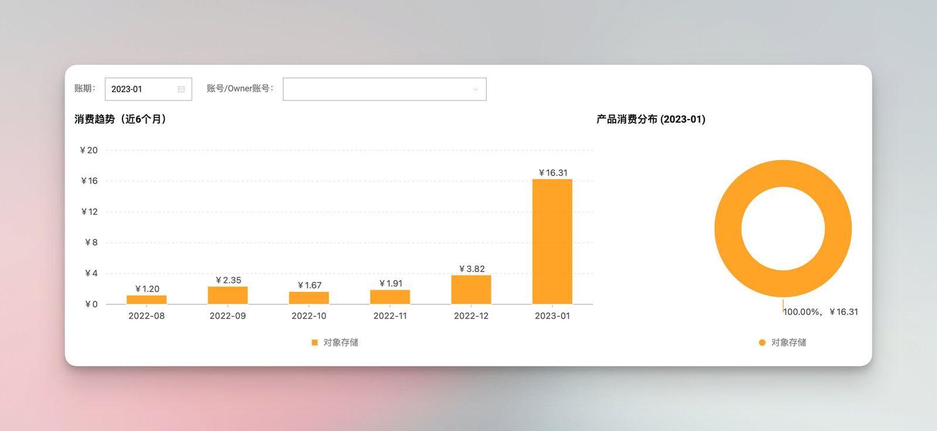The height and width of the screenshot is (431, 937).
Task: Select the 2023-01 bar showing ¥16.31
Action: [x=552, y=242]
